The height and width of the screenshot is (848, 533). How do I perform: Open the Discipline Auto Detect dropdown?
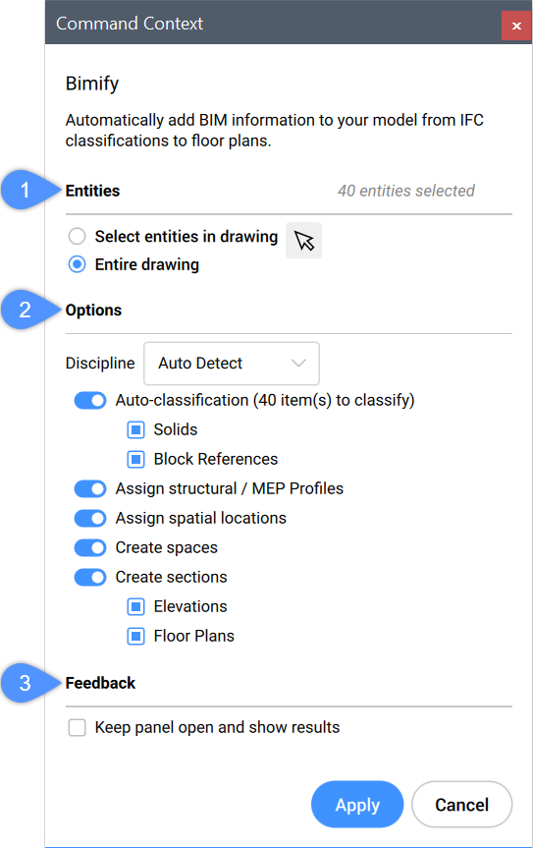(x=232, y=364)
